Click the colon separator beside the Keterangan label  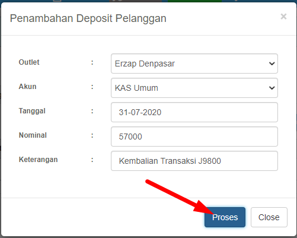pos(92,160)
